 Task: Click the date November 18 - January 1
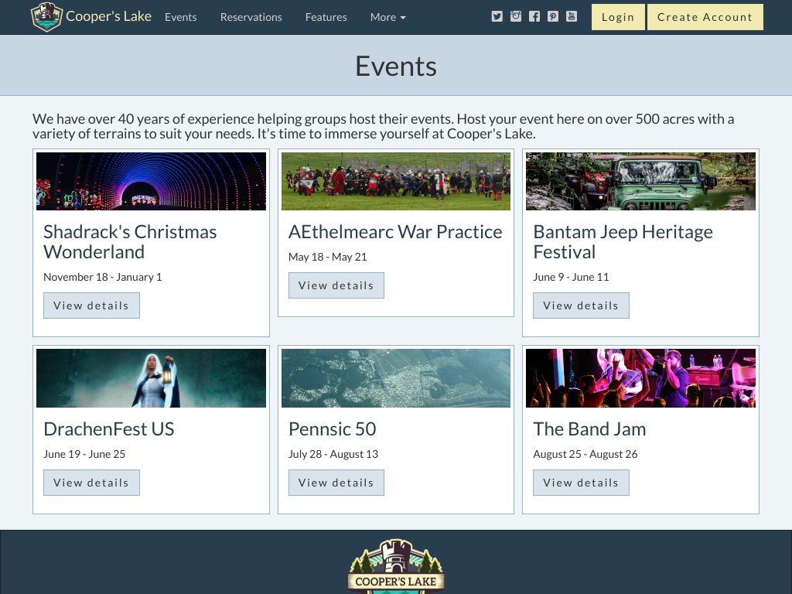click(103, 277)
